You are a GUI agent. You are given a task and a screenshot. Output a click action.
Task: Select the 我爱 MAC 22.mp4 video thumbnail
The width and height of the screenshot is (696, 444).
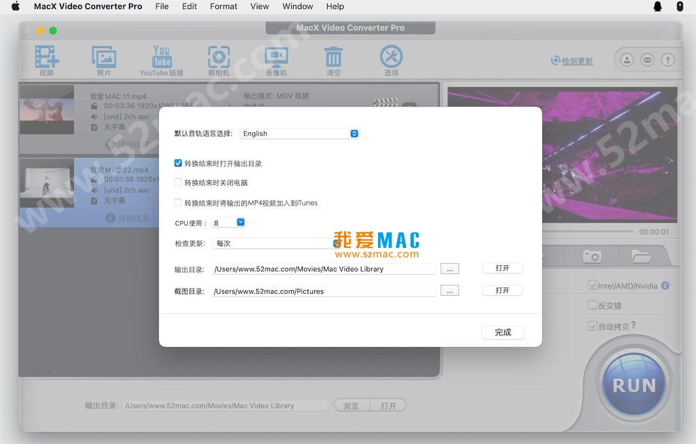click(x=47, y=183)
